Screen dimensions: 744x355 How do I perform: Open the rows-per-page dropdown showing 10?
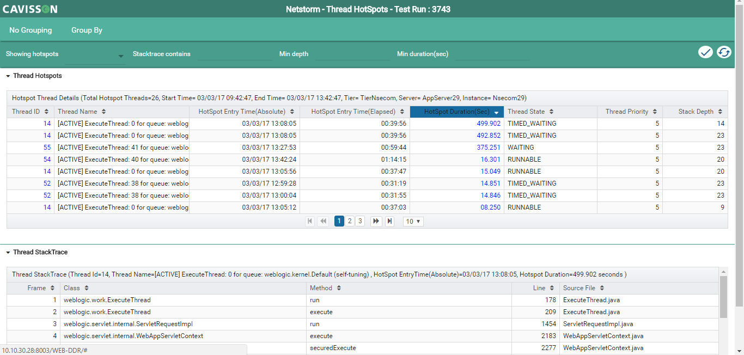pos(413,222)
